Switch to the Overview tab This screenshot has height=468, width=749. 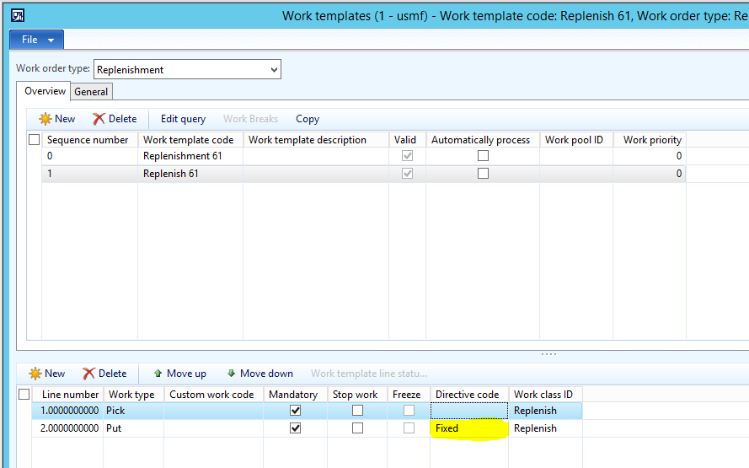pos(45,91)
